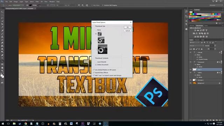
Task: Click the lock image pixels brush icon
Action: 197,49
